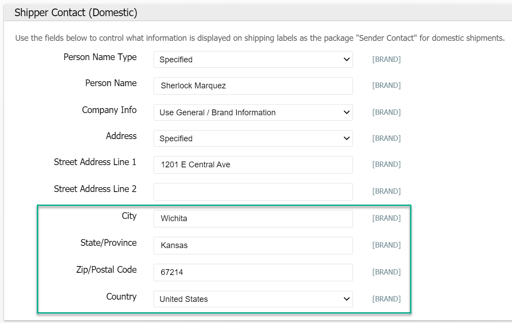Click the Person Name text field
The height and width of the screenshot is (323, 512).
[x=253, y=86]
